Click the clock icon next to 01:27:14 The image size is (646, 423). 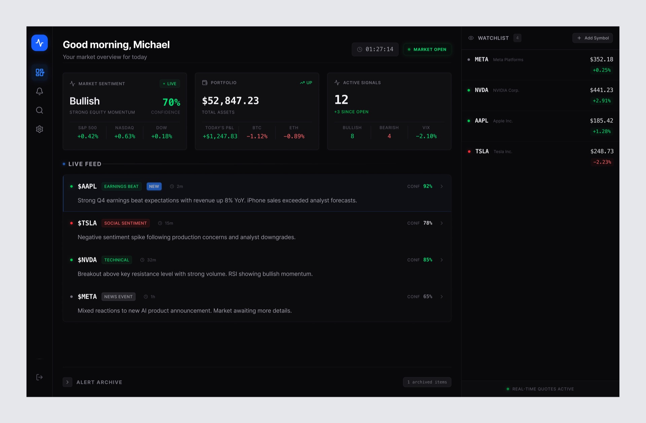pyautogui.click(x=359, y=49)
